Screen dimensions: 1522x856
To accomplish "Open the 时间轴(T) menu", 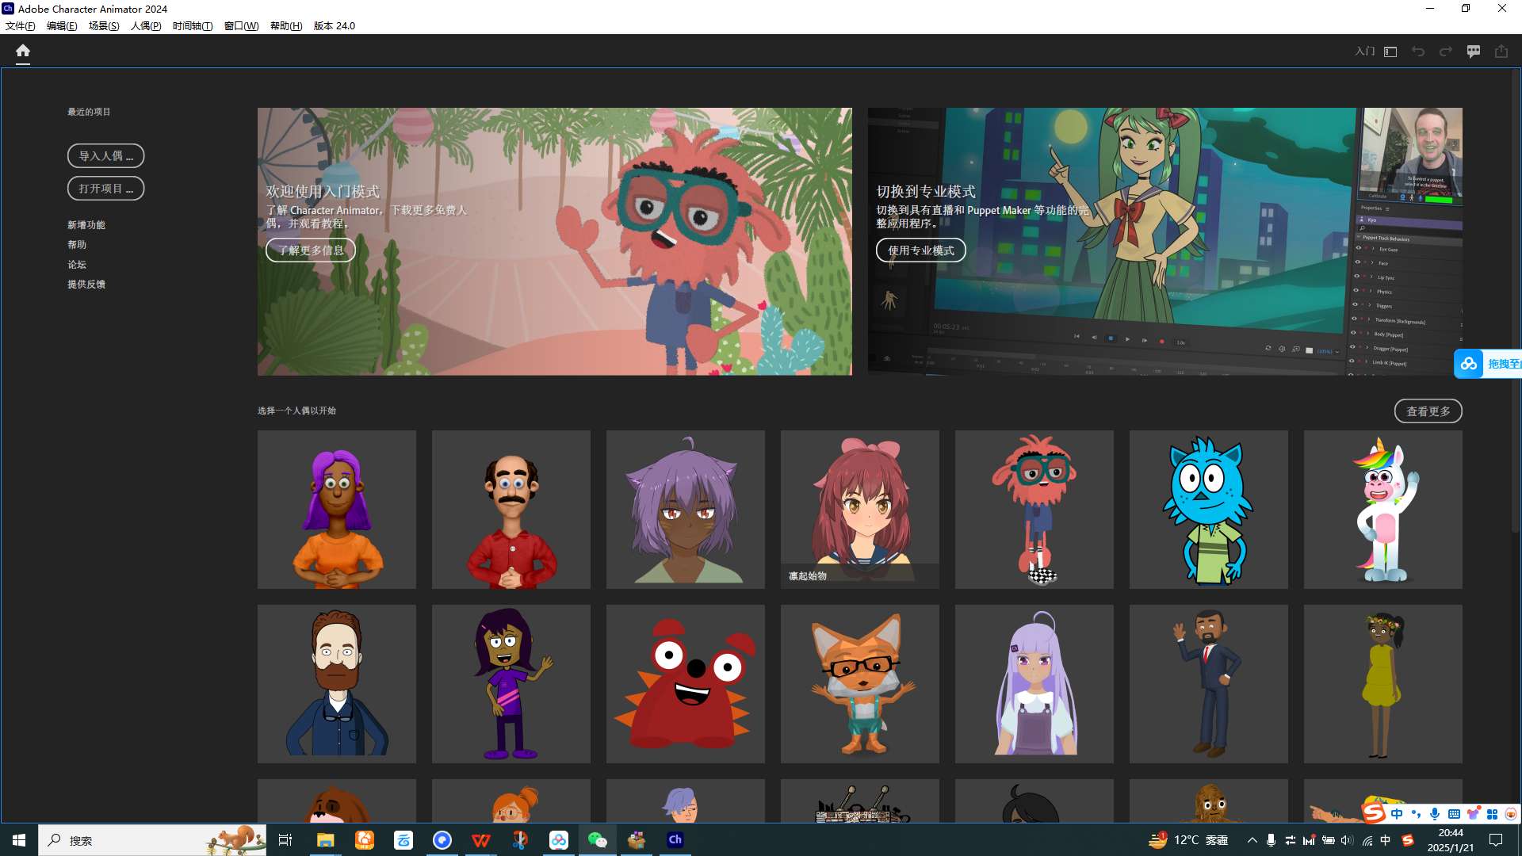I will point(193,25).
